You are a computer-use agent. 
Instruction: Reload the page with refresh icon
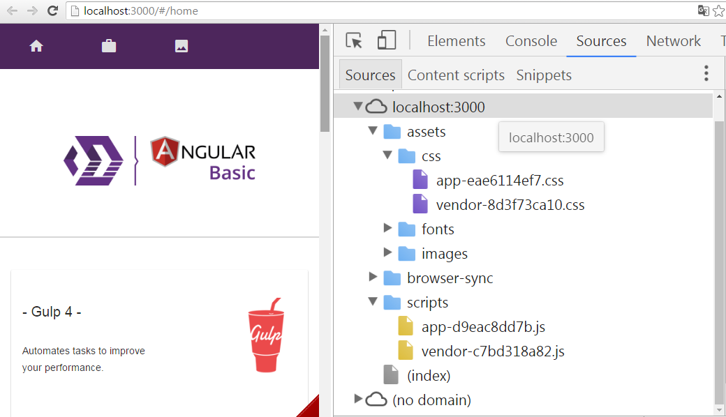tap(53, 10)
